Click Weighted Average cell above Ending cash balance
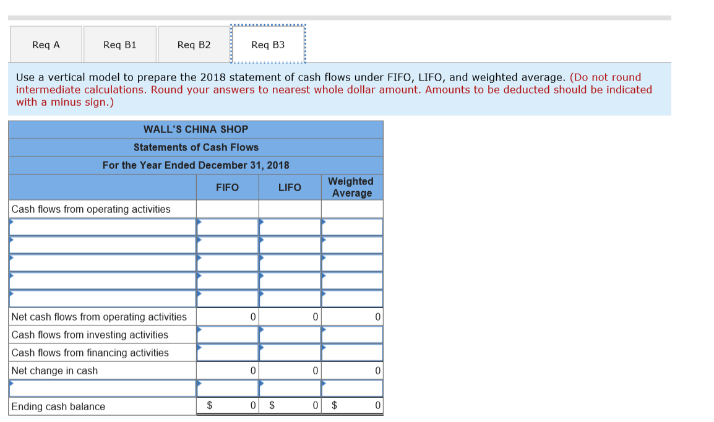 [352, 389]
